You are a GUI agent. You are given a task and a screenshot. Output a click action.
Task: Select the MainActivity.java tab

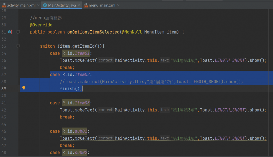click(61, 5)
